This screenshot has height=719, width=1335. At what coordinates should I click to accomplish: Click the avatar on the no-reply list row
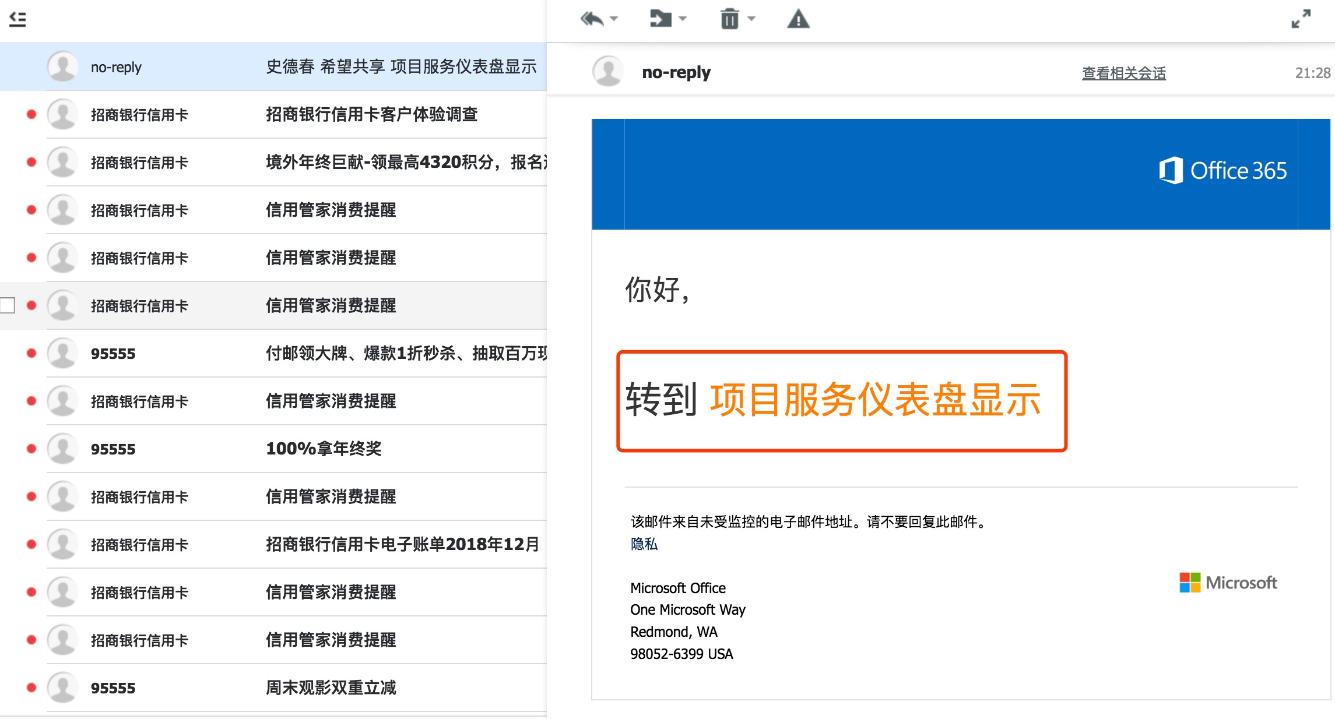click(x=62, y=66)
